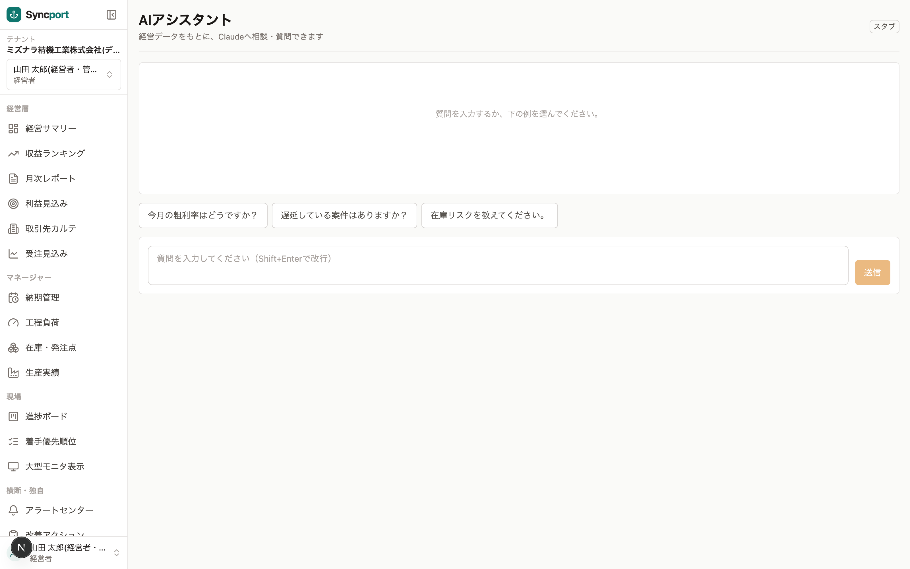The width and height of the screenshot is (910, 569).
Task: Click the 経営層 section label
Action: coord(18,109)
